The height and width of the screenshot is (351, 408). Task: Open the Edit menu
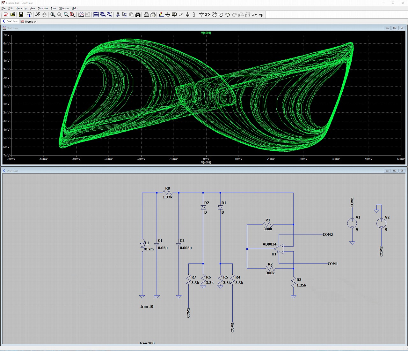(11, 8)
